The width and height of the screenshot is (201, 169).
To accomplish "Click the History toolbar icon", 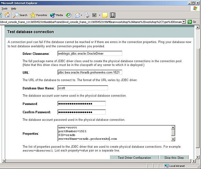I will [x=69, y=15].
